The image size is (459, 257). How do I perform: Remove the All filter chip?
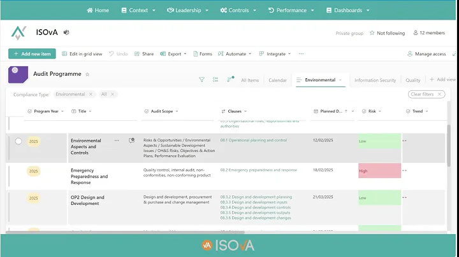112,94
